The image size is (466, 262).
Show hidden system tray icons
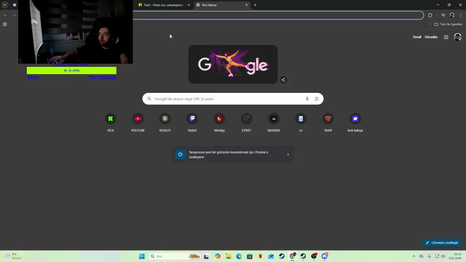point(414,256)
